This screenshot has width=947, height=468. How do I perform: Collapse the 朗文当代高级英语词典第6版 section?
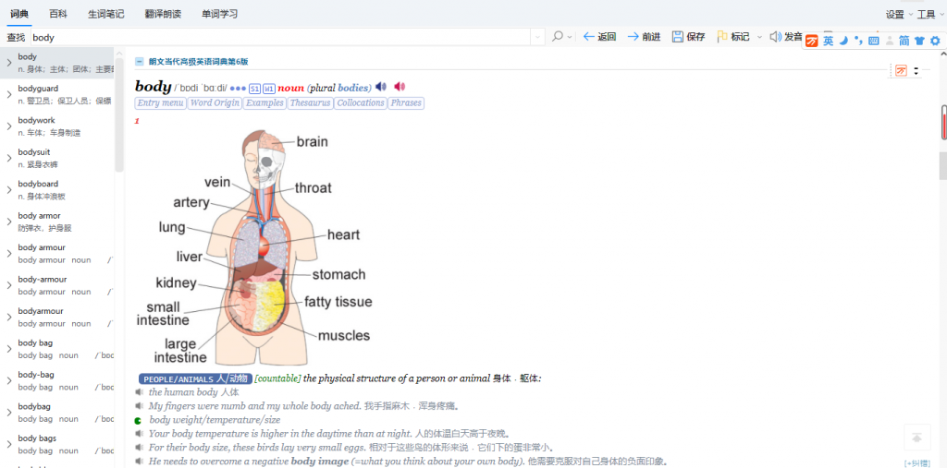[x=140, y=62]
